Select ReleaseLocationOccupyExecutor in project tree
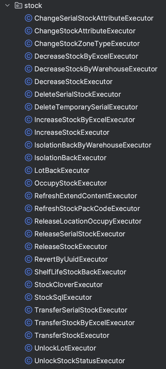 (88, 221)
